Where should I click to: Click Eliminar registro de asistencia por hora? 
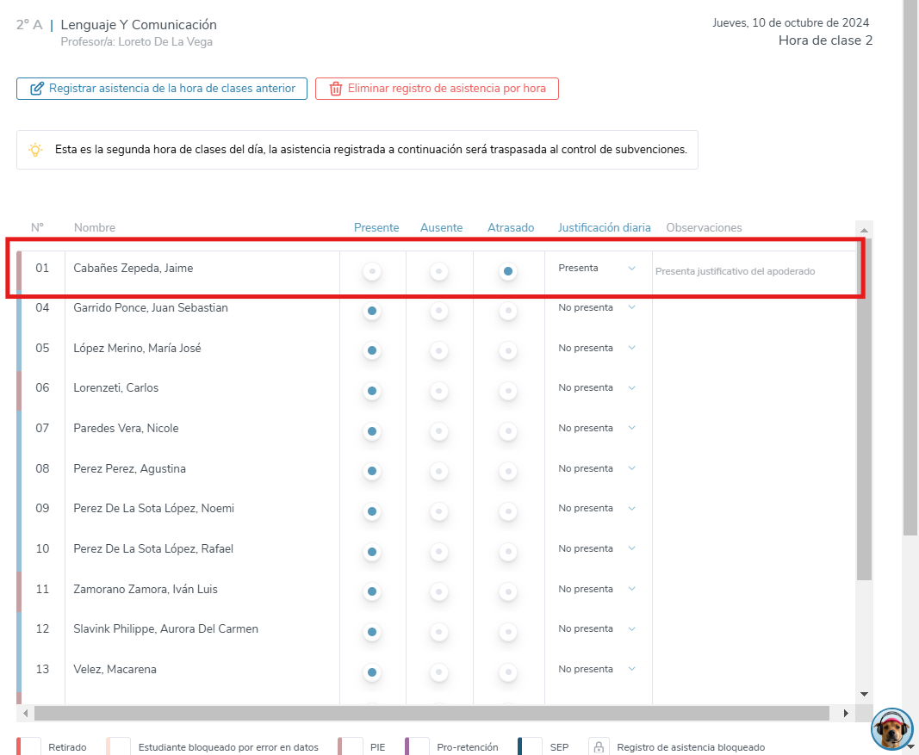437,89
